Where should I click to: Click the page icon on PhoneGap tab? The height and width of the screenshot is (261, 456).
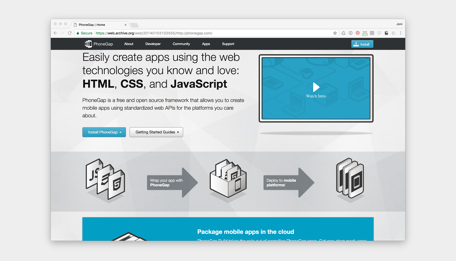pyautogui.click(x=75, y=25)
